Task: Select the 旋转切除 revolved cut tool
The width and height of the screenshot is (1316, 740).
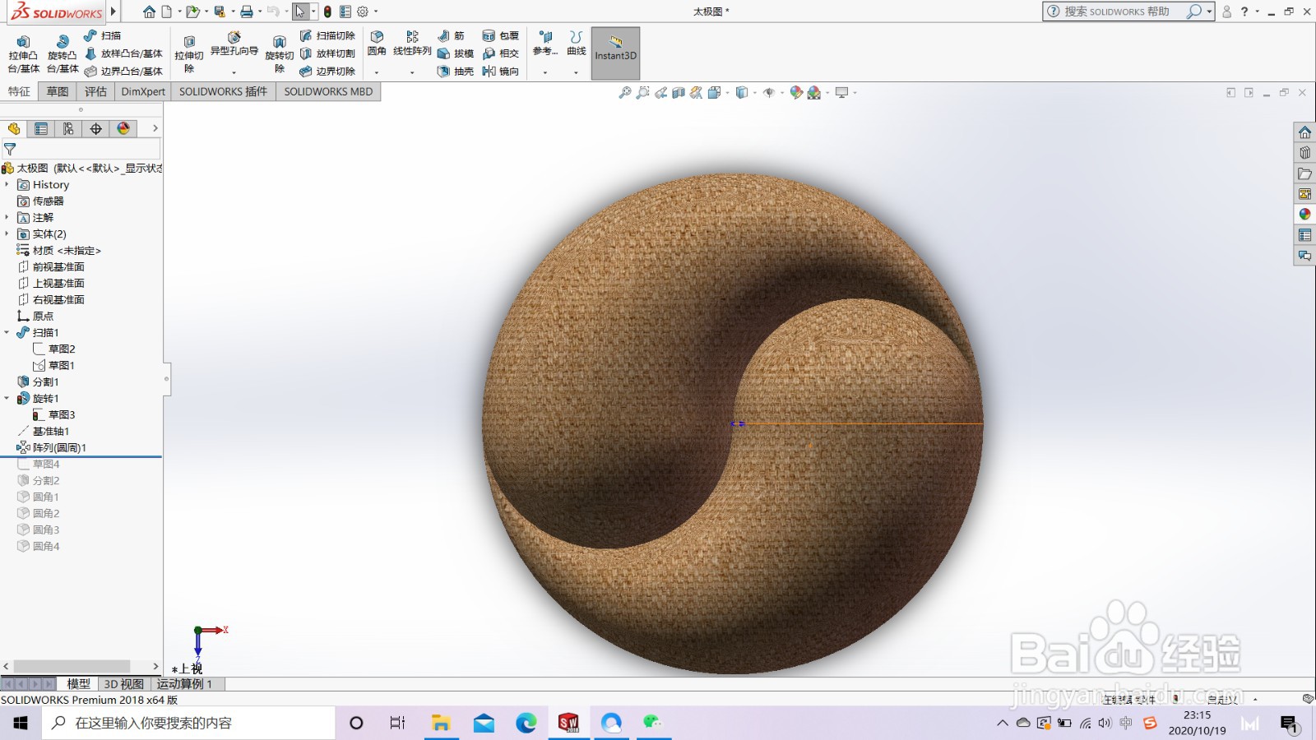Action: (280, 54)
